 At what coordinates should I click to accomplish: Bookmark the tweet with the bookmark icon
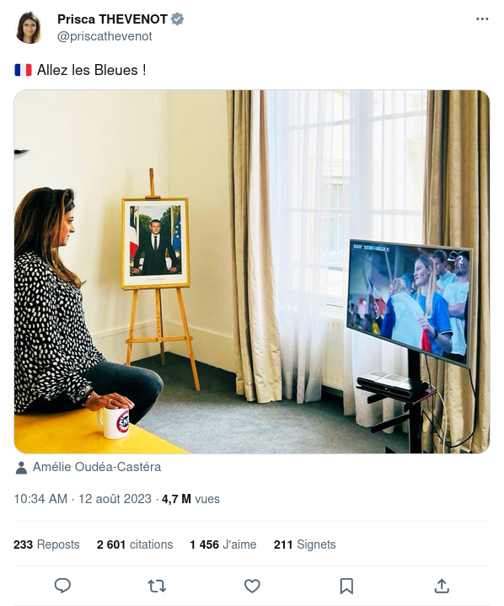click(346, 587)
